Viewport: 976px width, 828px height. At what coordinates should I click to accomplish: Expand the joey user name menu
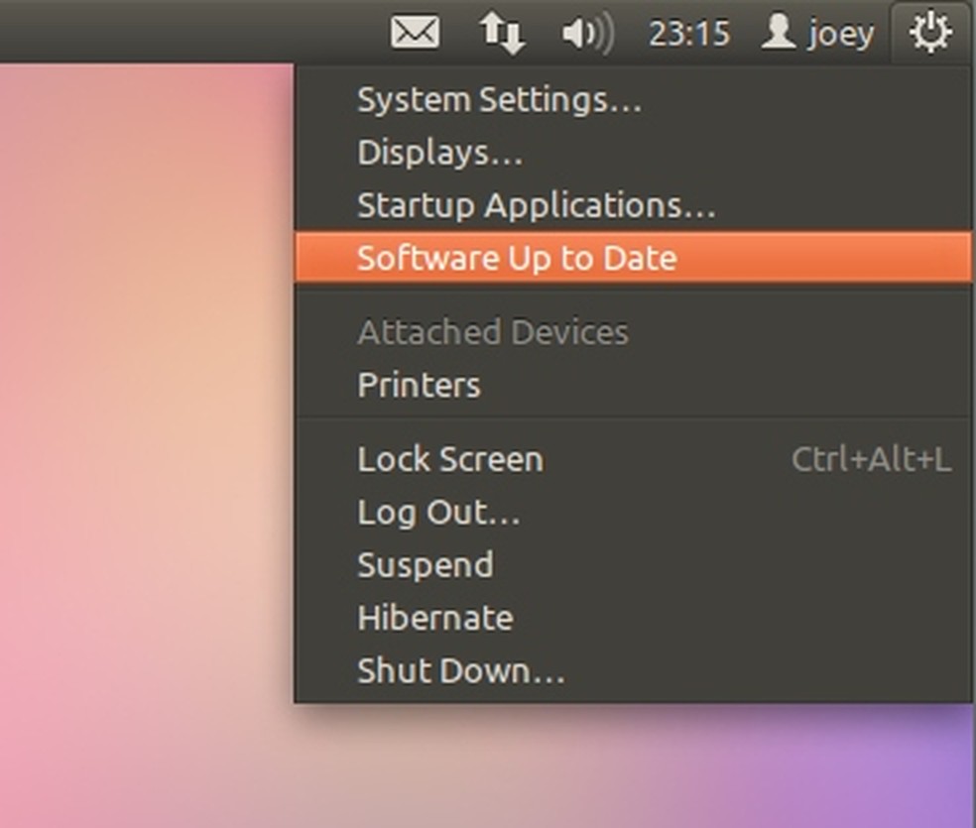841,35
